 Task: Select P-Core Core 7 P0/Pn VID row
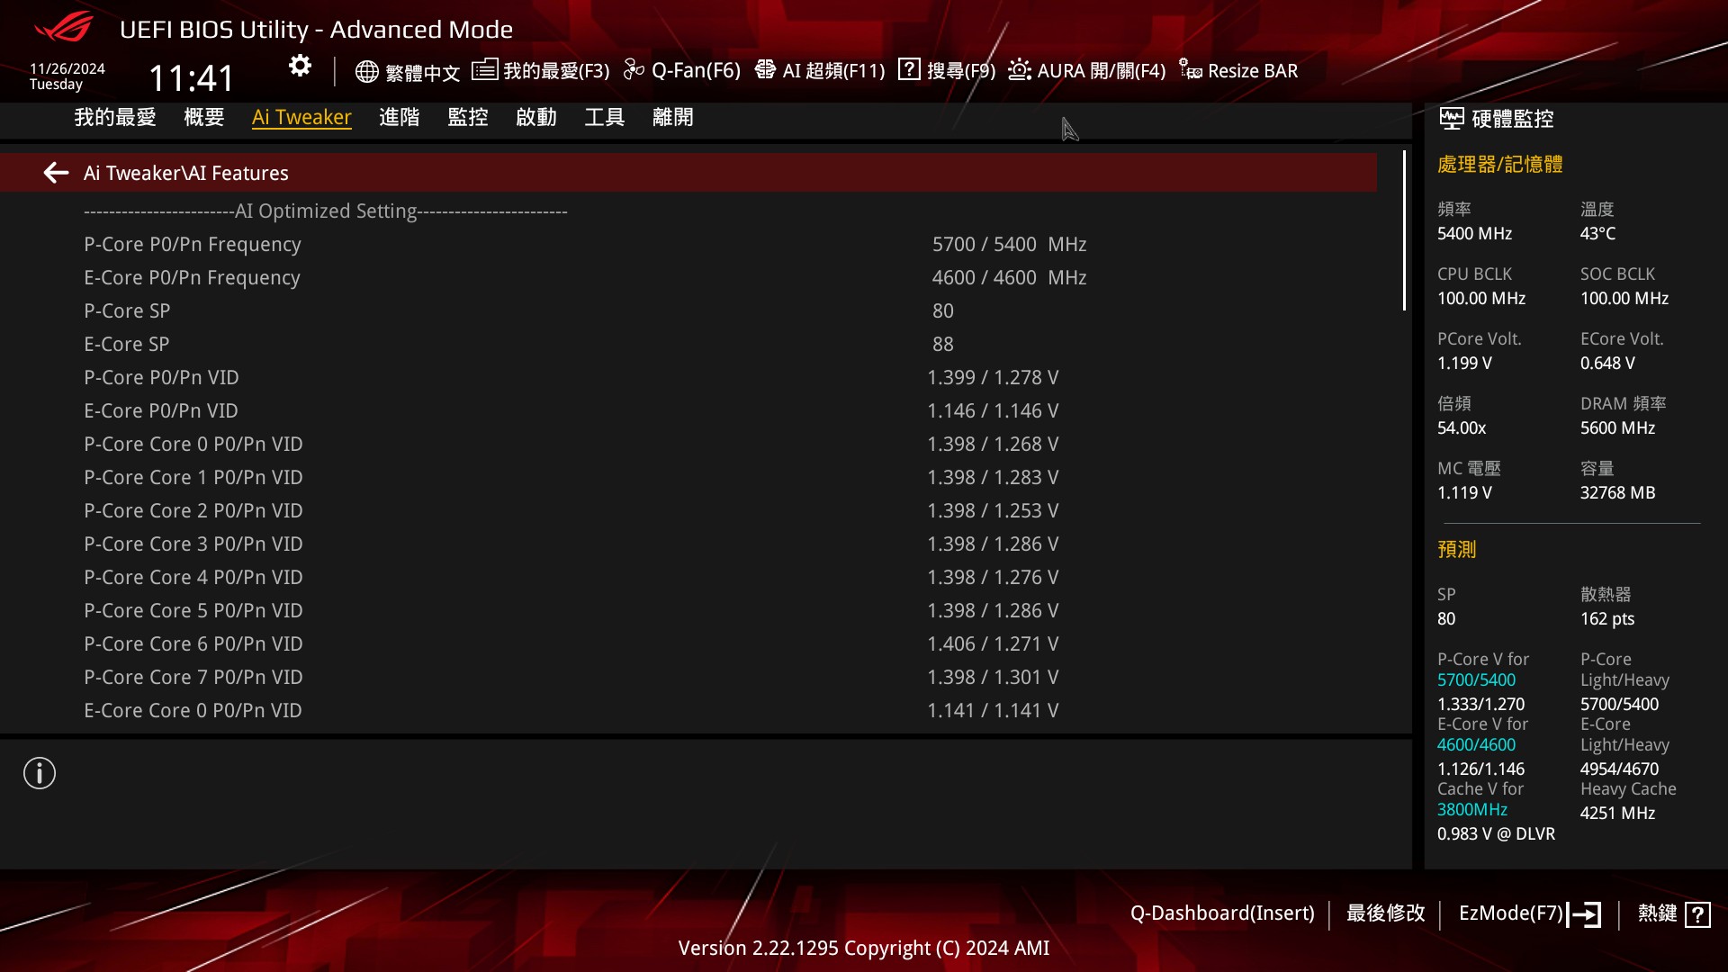coord(688,677)
